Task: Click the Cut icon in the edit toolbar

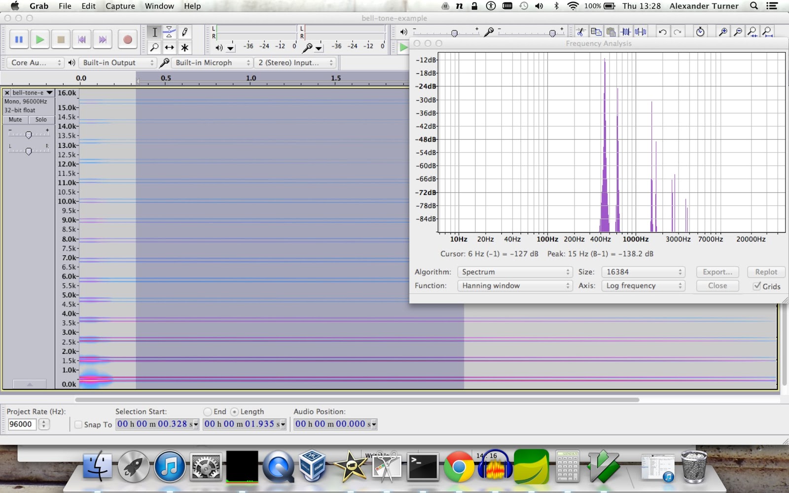Action: click(x=581, y=31)
